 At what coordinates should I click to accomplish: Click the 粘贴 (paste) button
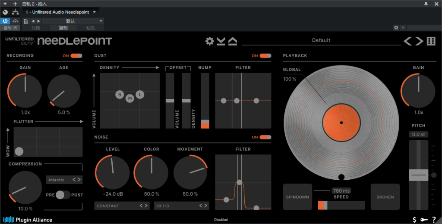(91, 28)
